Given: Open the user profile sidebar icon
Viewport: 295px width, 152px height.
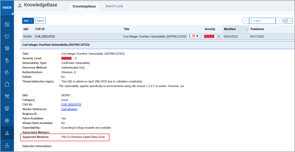Looking at the screenshot, I should coord(7,145).
